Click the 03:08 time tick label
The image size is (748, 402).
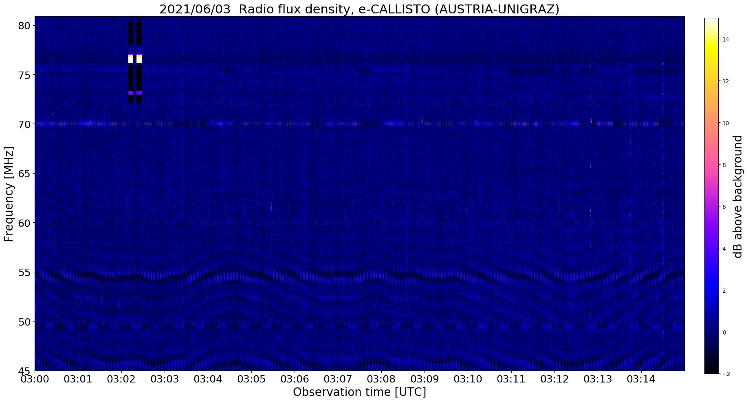(381, 379)
